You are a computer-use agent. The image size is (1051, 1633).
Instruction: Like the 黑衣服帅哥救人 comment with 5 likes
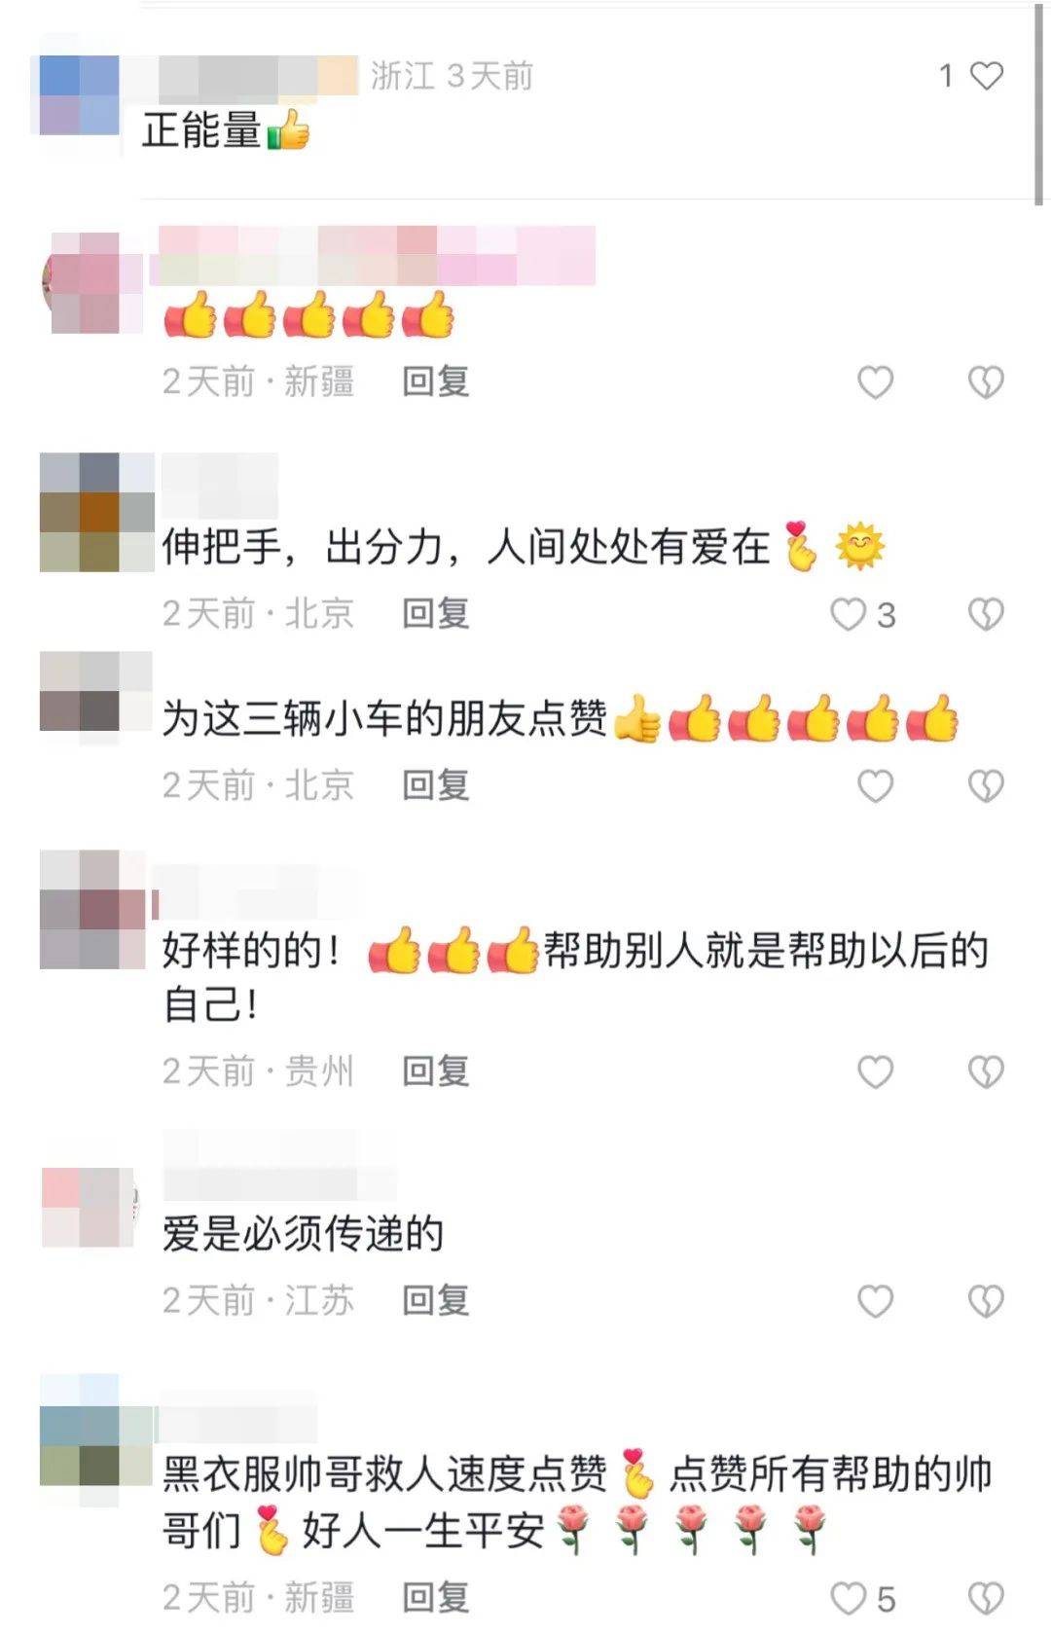click(x=848, y=1598)
